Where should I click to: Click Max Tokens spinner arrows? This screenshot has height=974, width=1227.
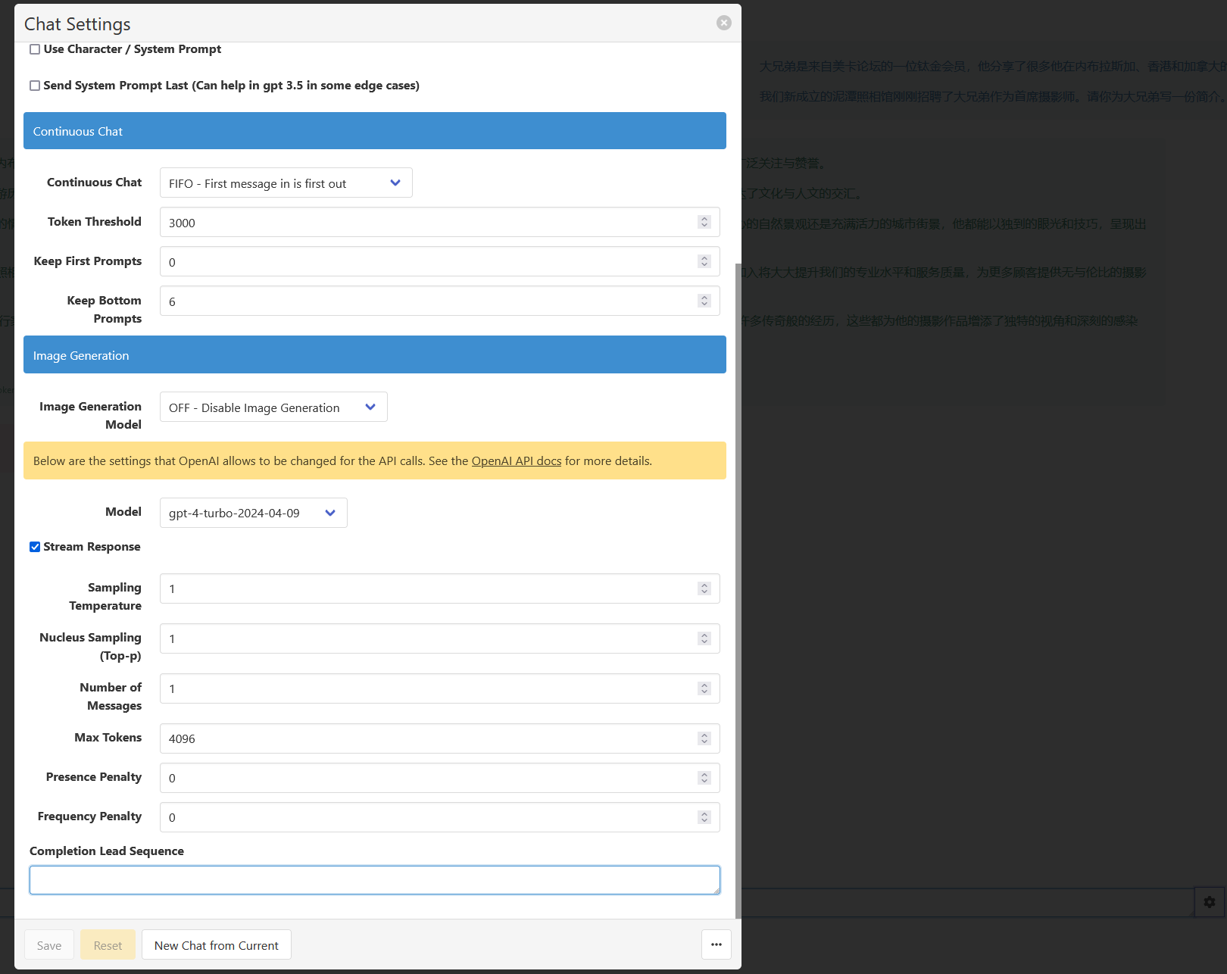704,738
